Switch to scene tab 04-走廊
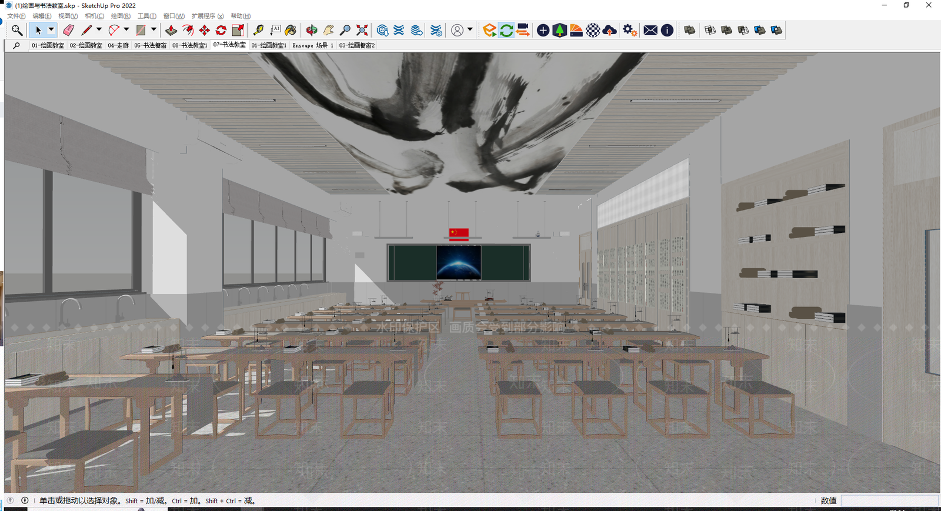This screenshot has height=511, width=941. 118,45
